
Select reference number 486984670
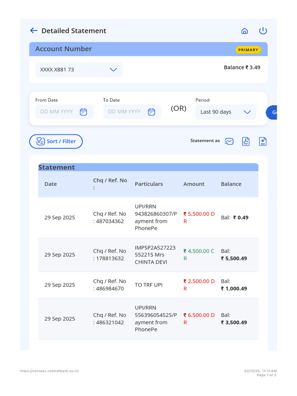coord(110,288)
